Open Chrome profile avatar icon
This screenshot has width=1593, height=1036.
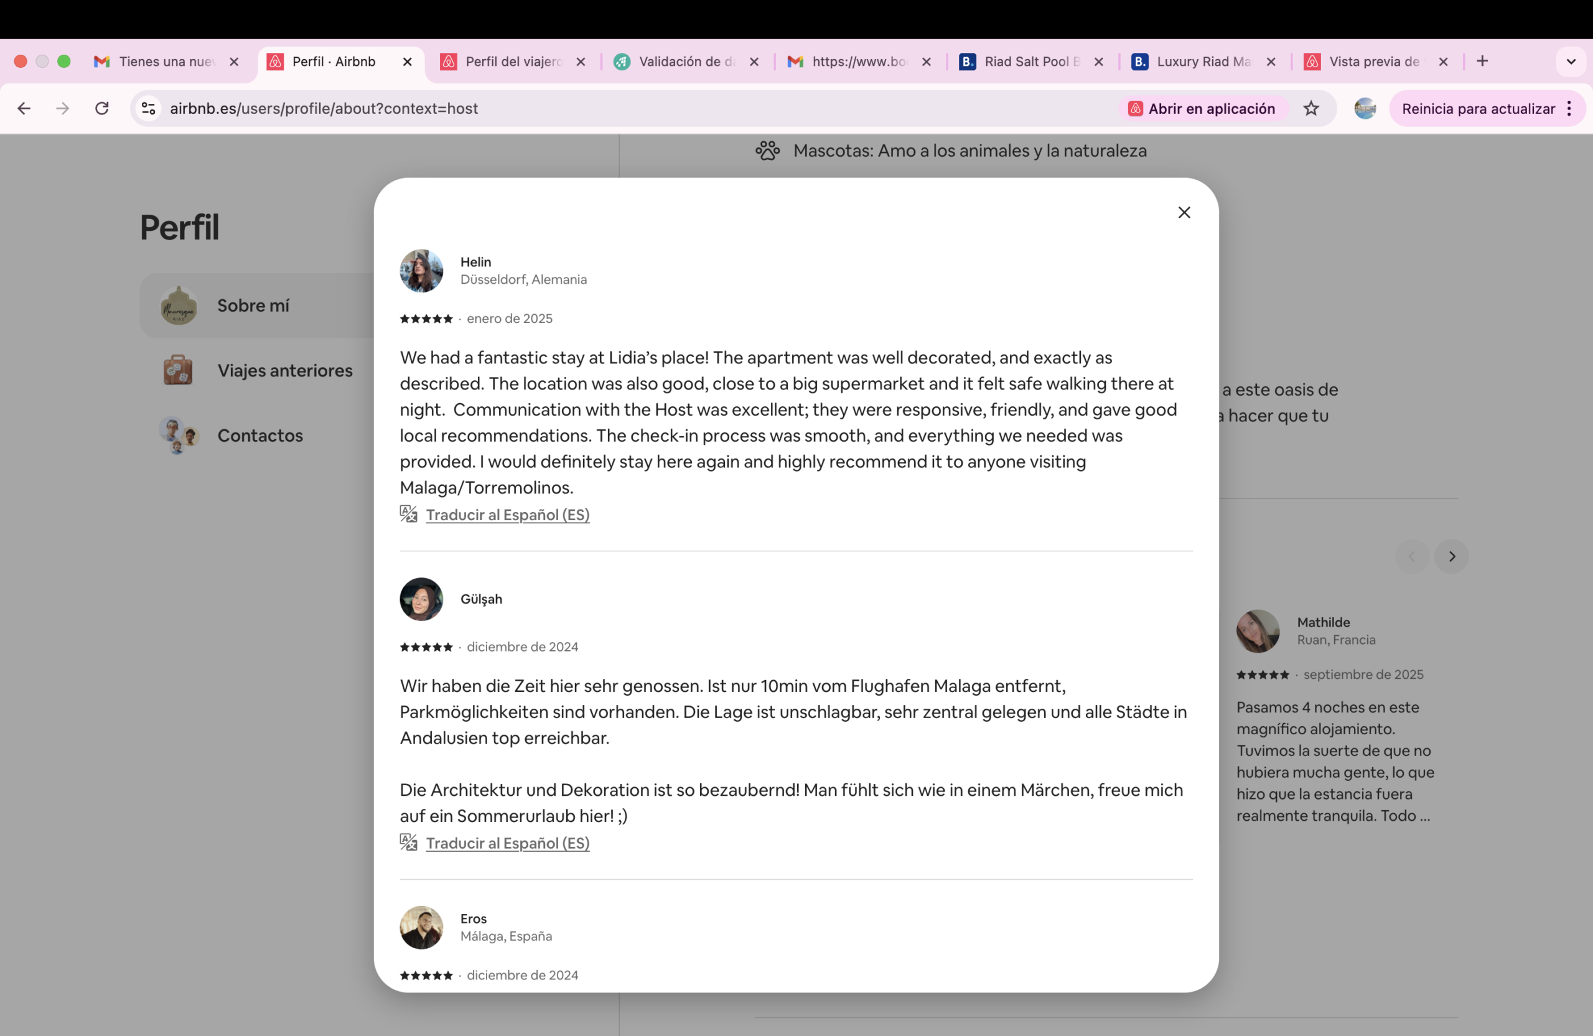[x=1365, y=108]
